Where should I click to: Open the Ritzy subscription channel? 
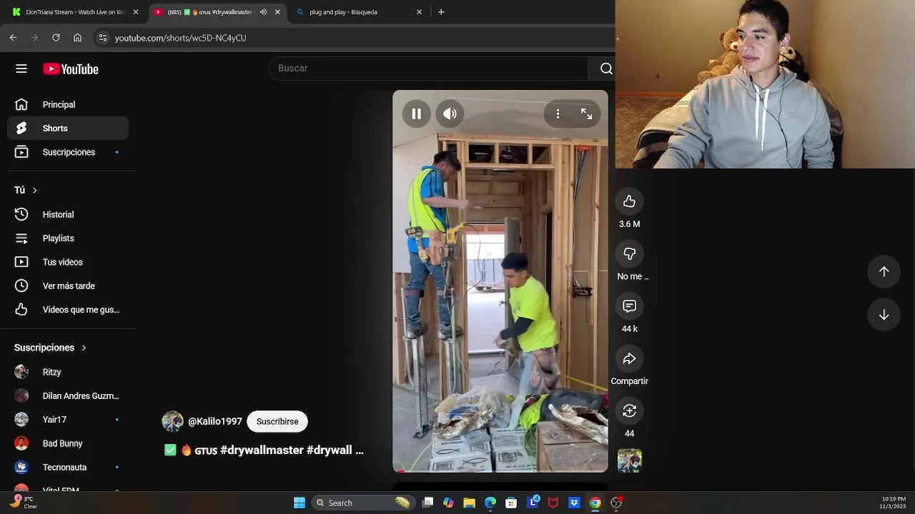click(68, 372)
